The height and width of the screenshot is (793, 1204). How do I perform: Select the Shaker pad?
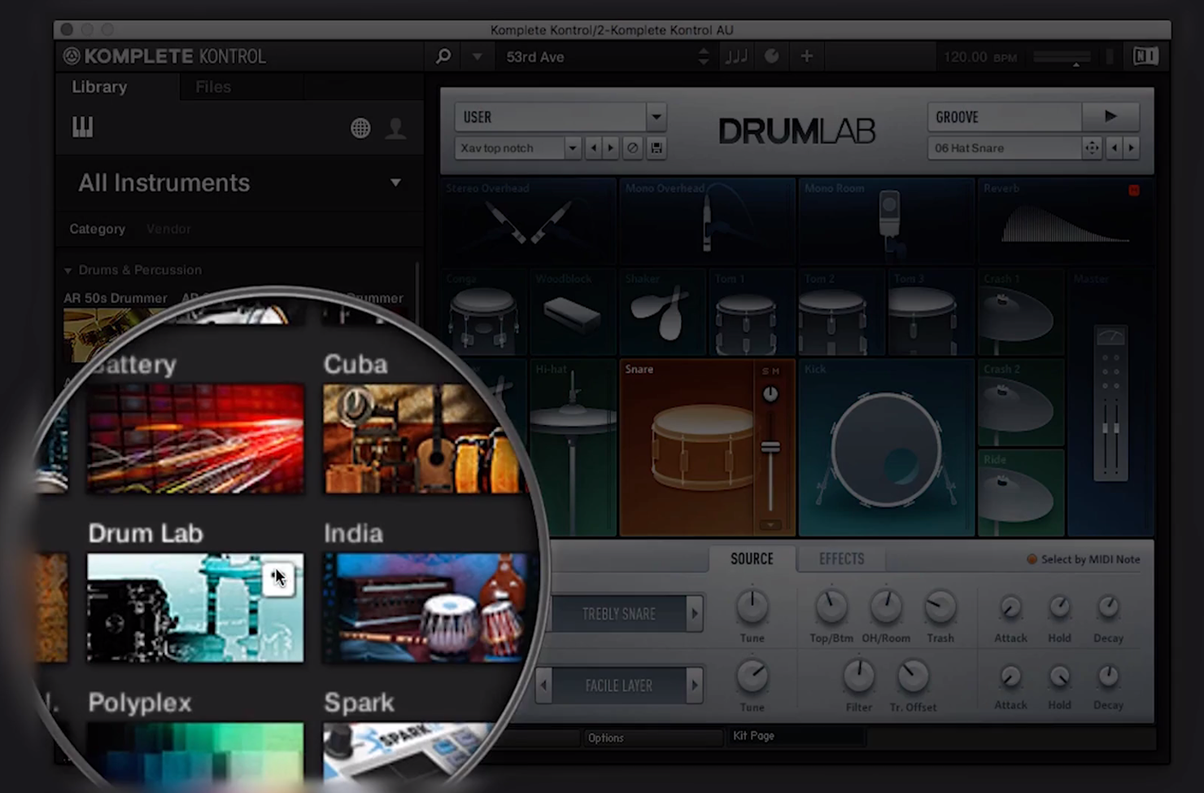click(x=662, y=313)
